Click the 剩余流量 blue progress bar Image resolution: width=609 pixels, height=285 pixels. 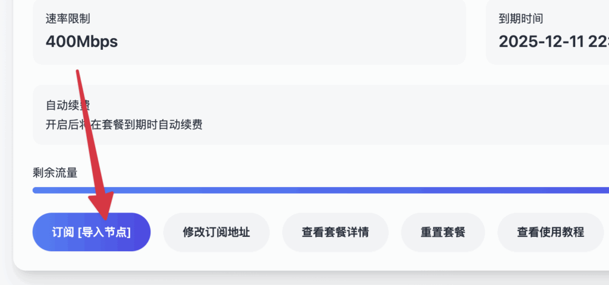(x=321, y=190)
